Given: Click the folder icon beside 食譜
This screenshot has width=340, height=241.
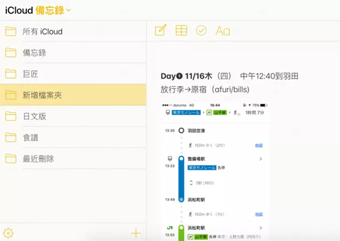Looking at the screenshot, I should click(x=11, y=138).
